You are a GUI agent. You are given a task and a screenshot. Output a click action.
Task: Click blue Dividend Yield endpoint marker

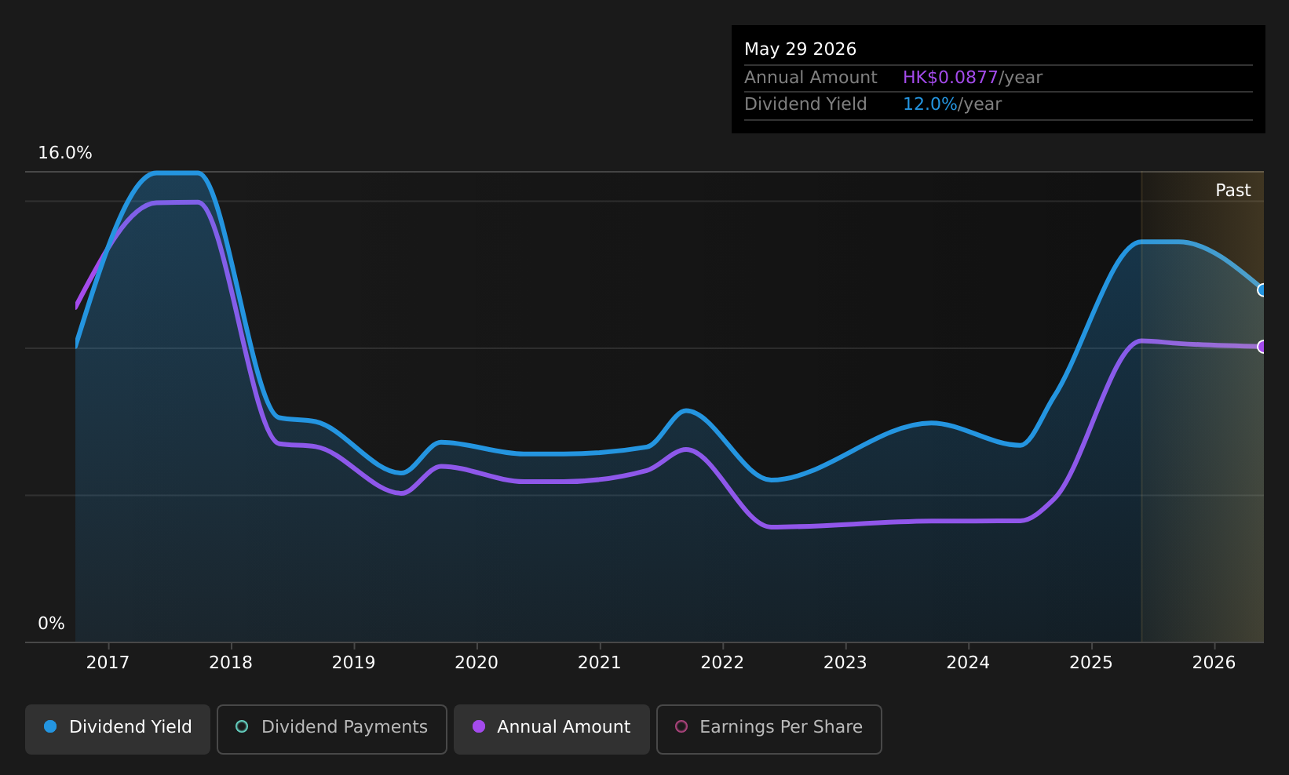tap(1262, 290)
